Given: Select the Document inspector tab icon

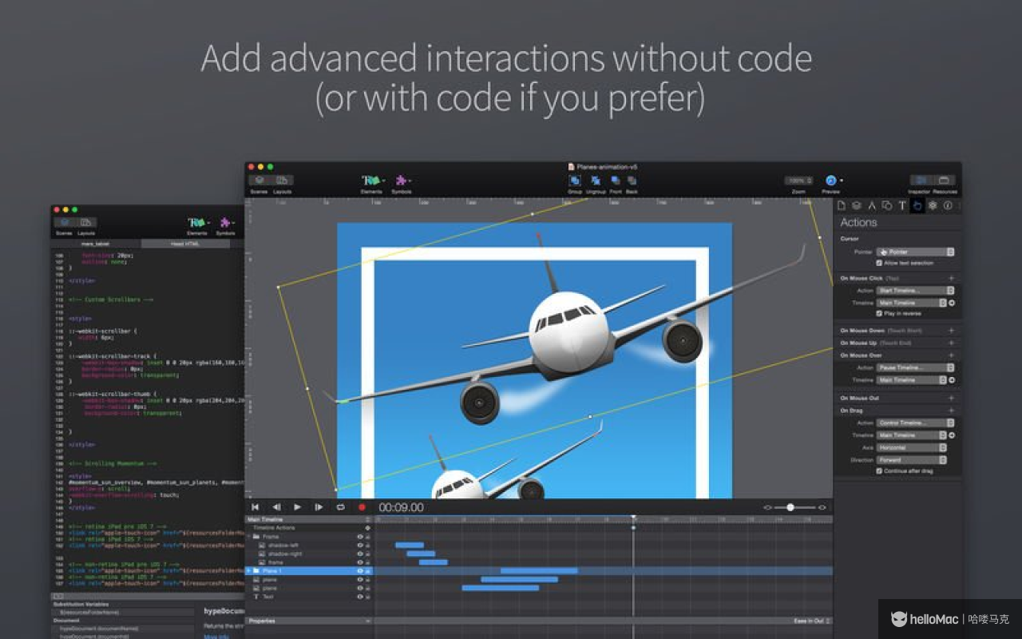Looking at the screenshot, I should [841, 205].
